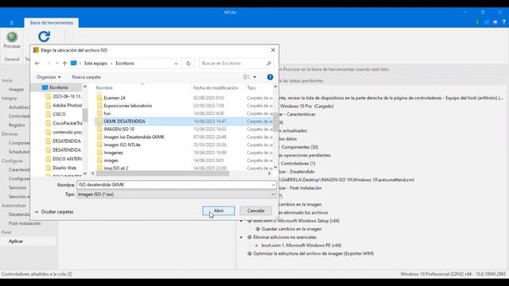Open the view options dropdown arrow
Viewport: 509px width, 286px height.
pyautogui.click(x=254, y=77)
